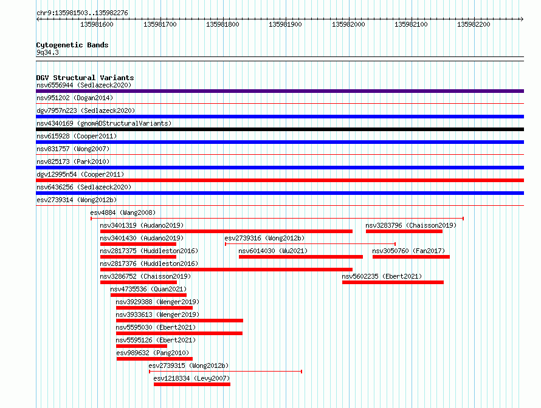This screenshot has height=408, width=541.
Task: Open the esv989632 (Pang2010) entry
Action: click(x=153, y=353)
